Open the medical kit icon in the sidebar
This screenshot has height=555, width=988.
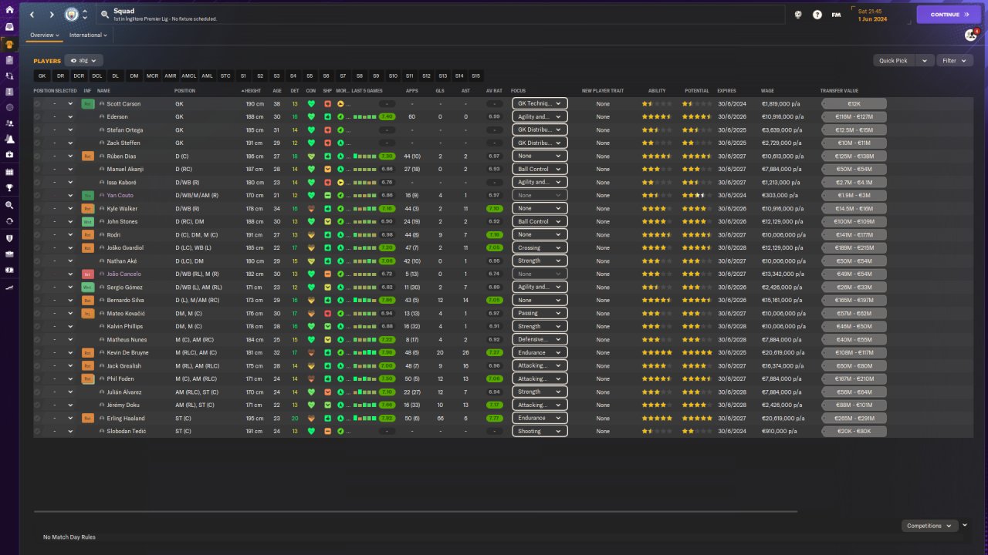[9, 155]
